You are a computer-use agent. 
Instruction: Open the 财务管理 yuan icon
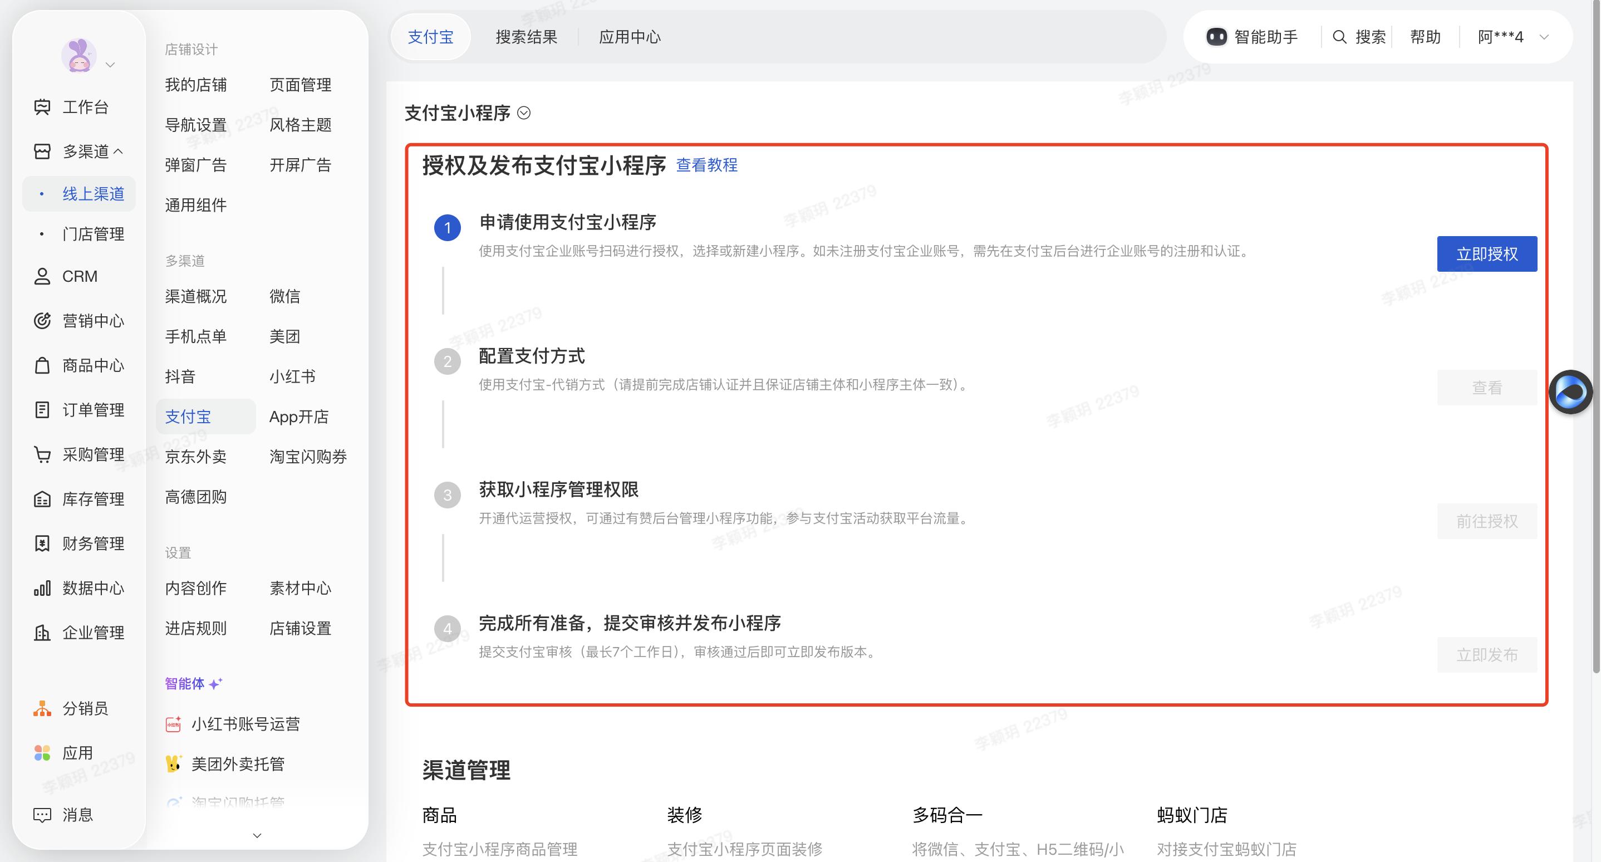coord(42,543)
